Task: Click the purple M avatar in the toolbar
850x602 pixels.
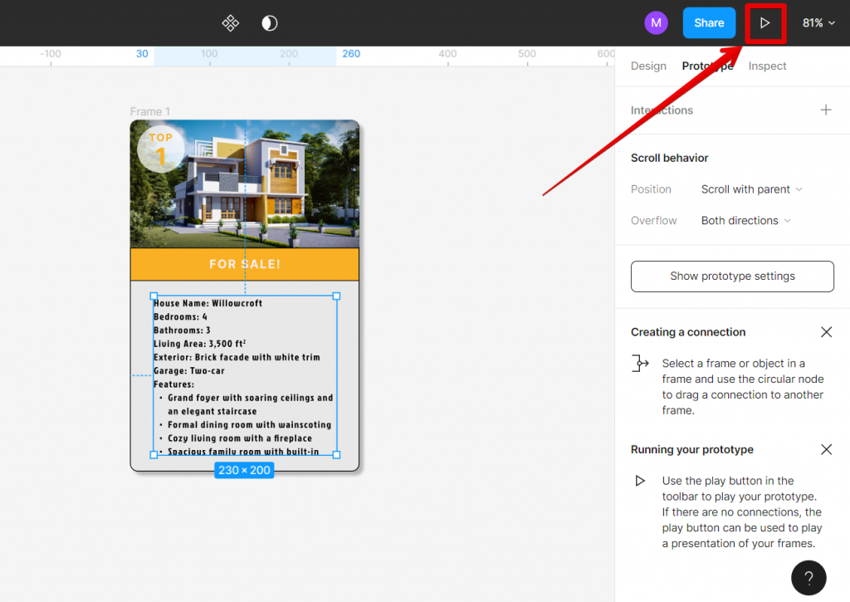Action: pos(656,22)
